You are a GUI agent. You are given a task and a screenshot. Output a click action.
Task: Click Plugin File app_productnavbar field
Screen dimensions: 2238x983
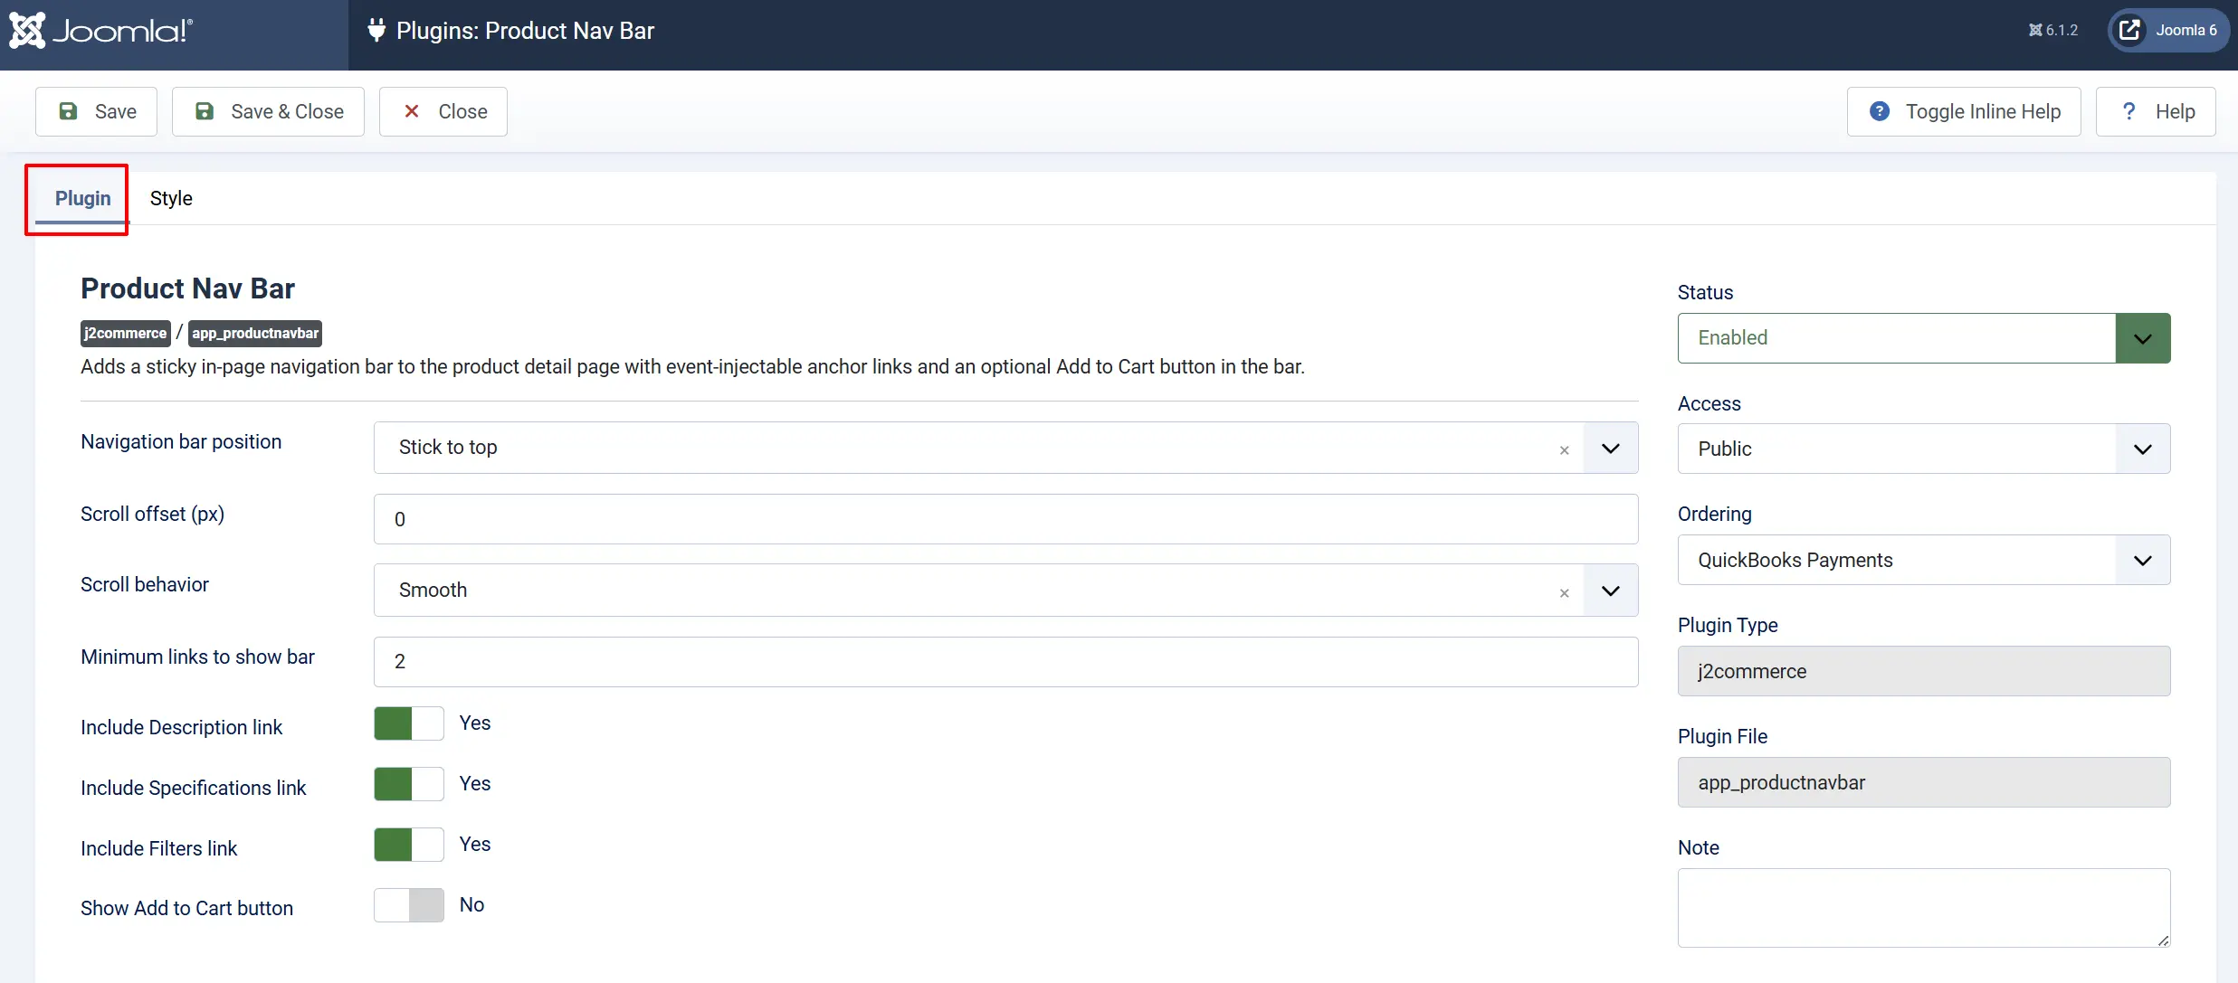pos(1924,782)
